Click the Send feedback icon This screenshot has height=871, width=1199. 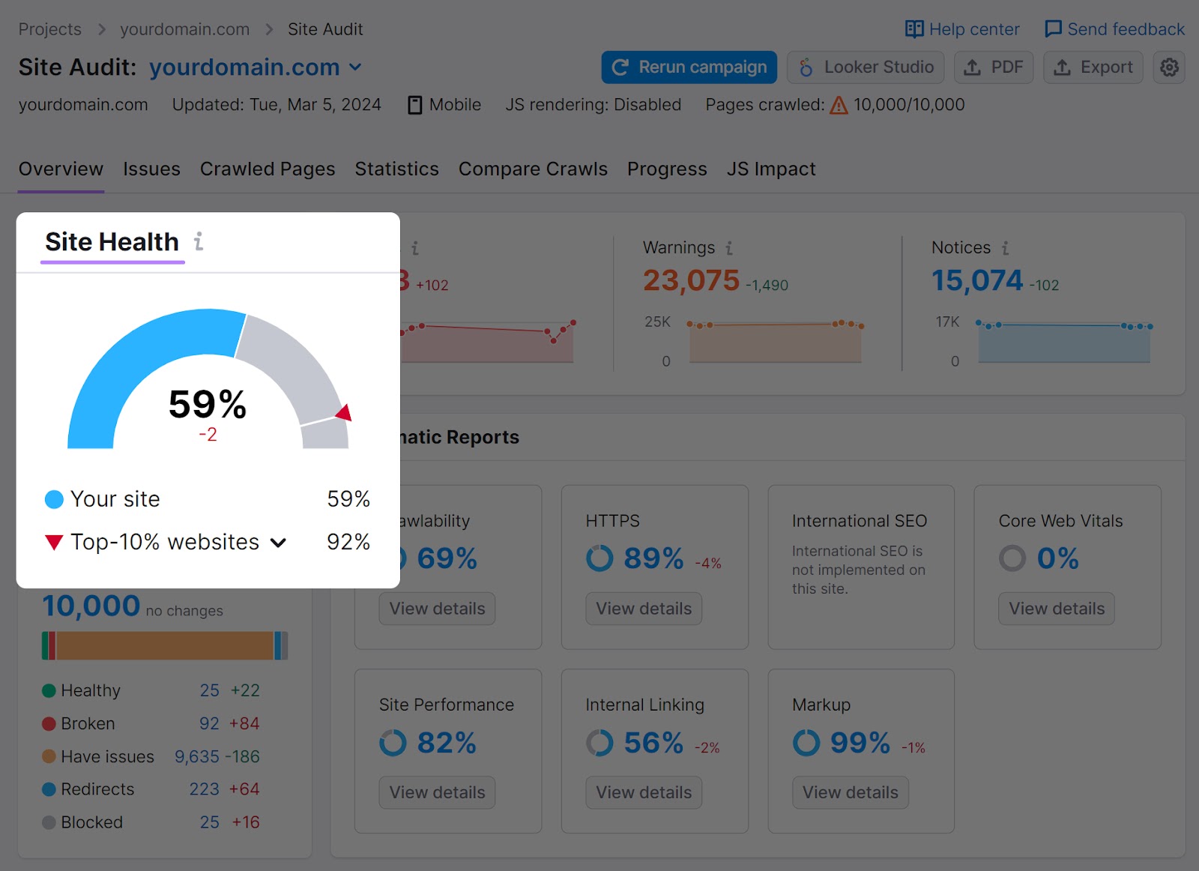coord(1054,28)
